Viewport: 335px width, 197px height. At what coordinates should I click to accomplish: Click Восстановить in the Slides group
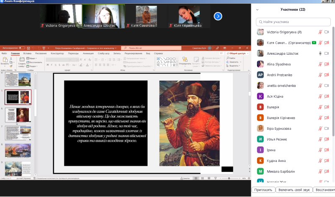point(34,62)
